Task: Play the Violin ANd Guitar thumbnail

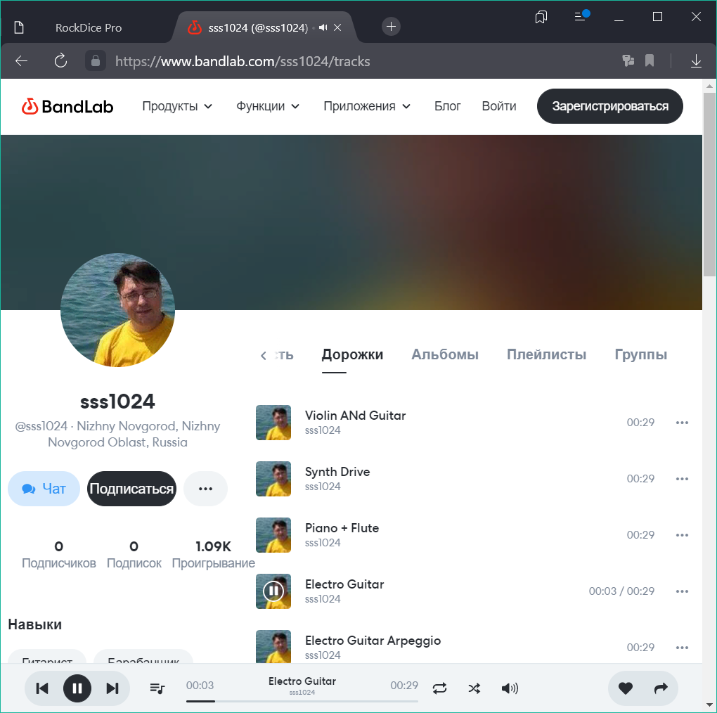Action: (x=273, y=423)
